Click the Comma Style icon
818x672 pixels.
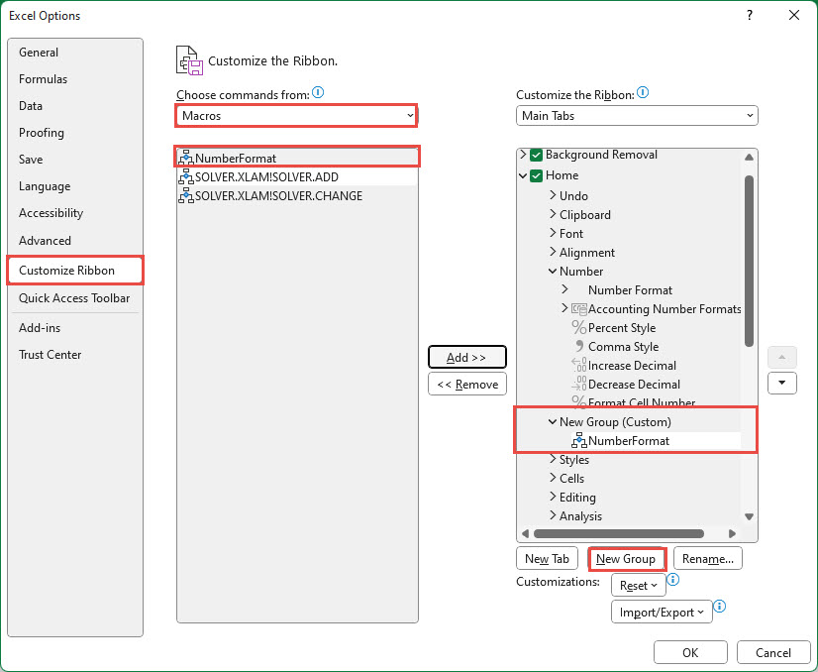point(579,347)
